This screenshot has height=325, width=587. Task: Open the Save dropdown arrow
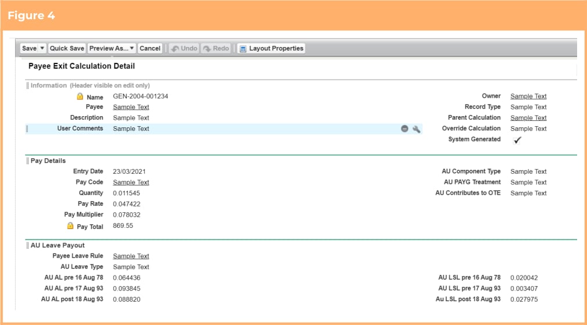pos(42,48)
